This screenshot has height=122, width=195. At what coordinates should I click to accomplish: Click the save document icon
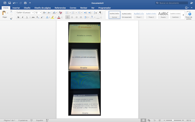click(x=9, y=3)
